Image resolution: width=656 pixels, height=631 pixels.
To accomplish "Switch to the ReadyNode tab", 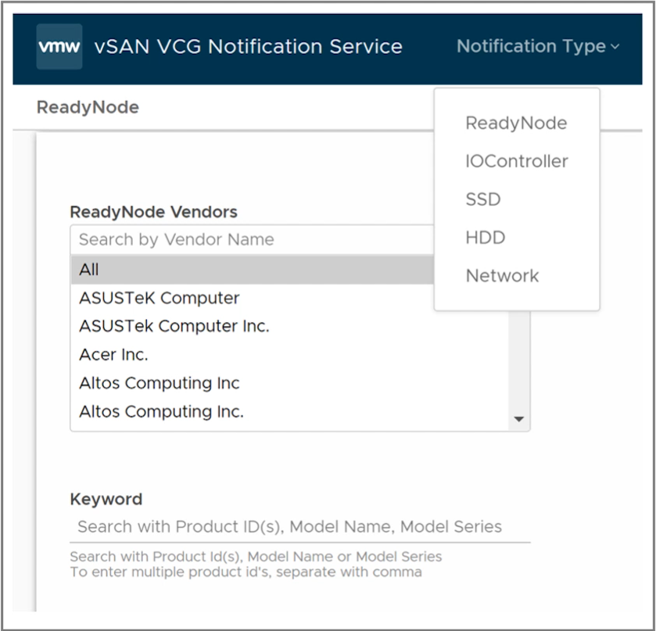I will [x=88, y=108].
